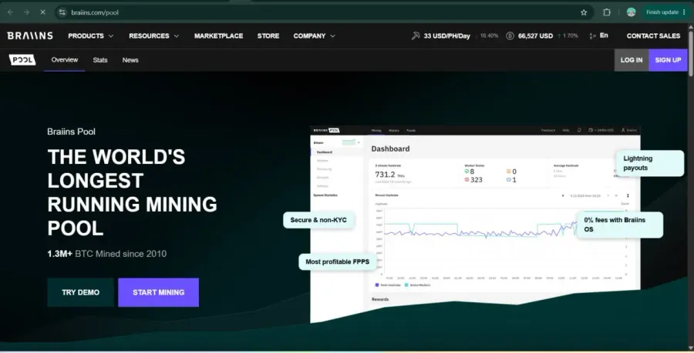Click the 0% fees with Braiins OS label
Screen dimensions: 694x353
tap(620, 225)
